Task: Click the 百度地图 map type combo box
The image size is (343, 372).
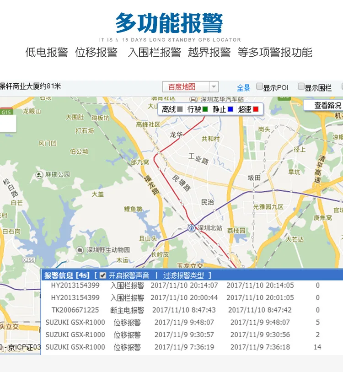Action: tap(190, 86)
